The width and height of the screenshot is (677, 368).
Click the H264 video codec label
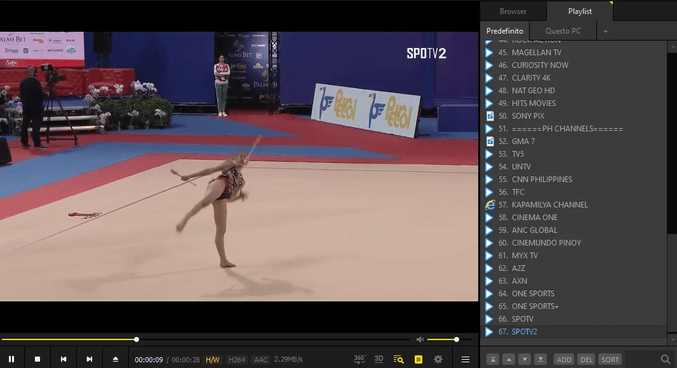(x=237, y=359)
